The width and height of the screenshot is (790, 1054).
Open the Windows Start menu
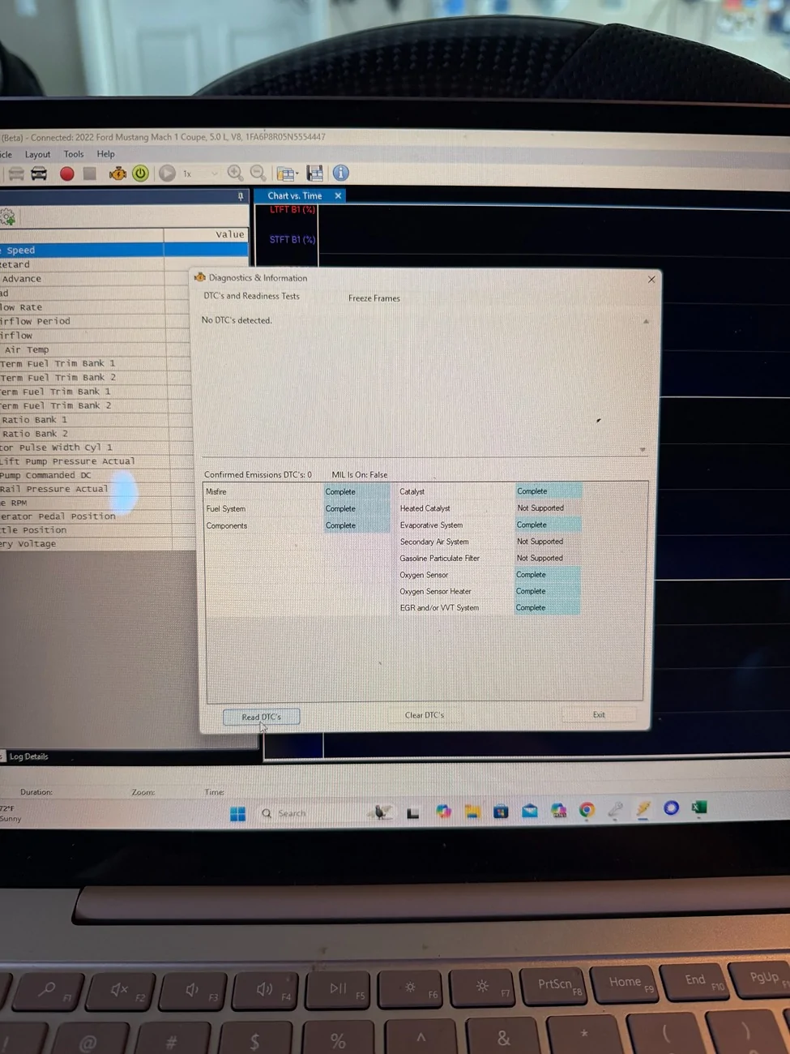coord(237,814)
